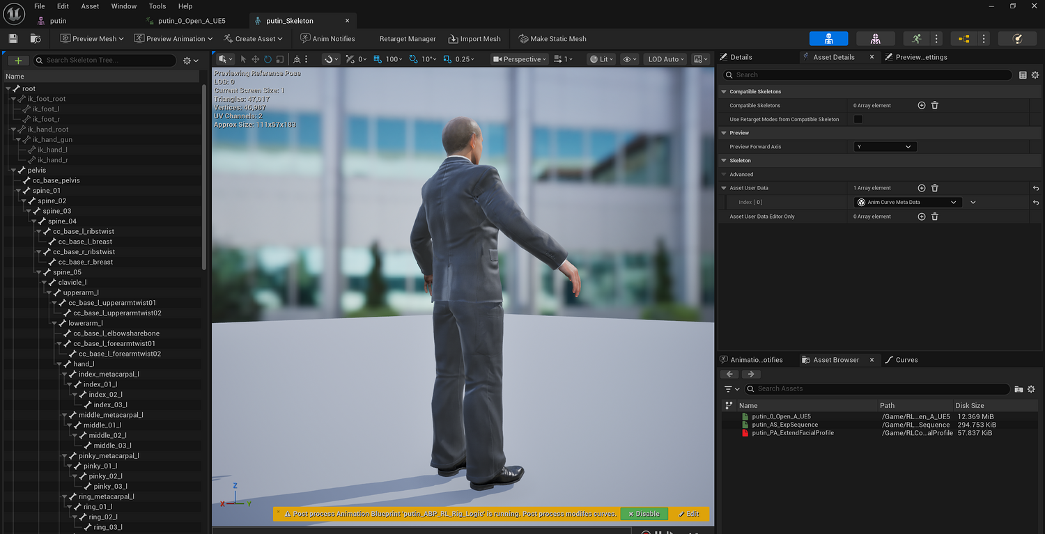Open the File menu
The height and width of the screenshot is (534, 1045).
click(40, 6)
